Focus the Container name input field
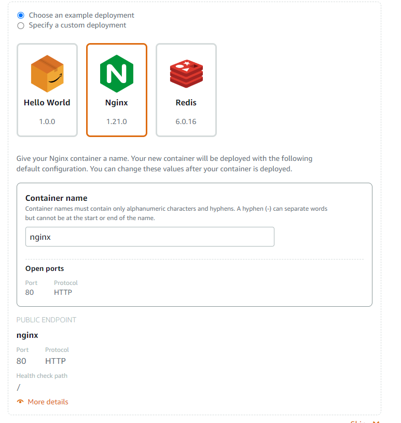Image resolution: width=401 pixels, height=423 pixels. click(x=150, y=237)
